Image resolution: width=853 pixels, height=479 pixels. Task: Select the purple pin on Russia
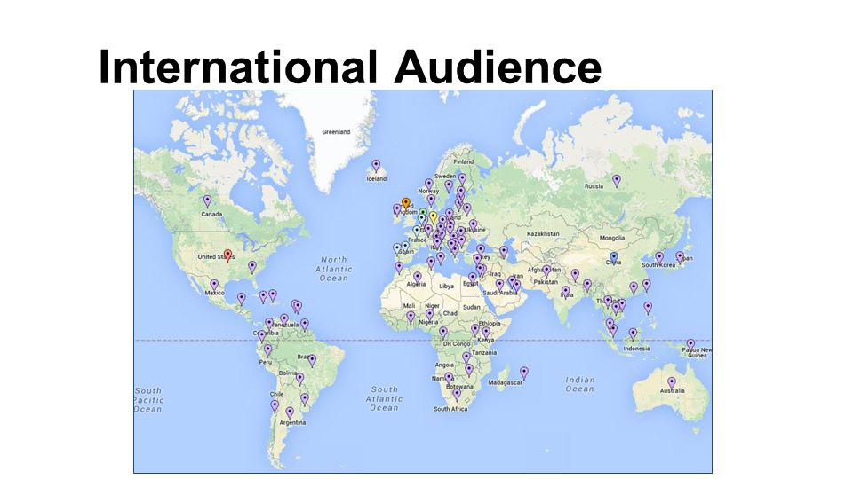[x=617, y=180]
